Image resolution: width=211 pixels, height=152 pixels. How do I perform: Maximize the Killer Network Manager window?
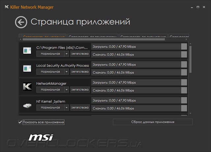click(198, 7)
